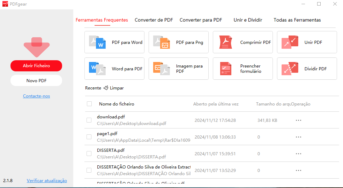Open the DISSERTA.pdf recent file name
This screenshot has height=188, width=343.
[x=111, y=150]
